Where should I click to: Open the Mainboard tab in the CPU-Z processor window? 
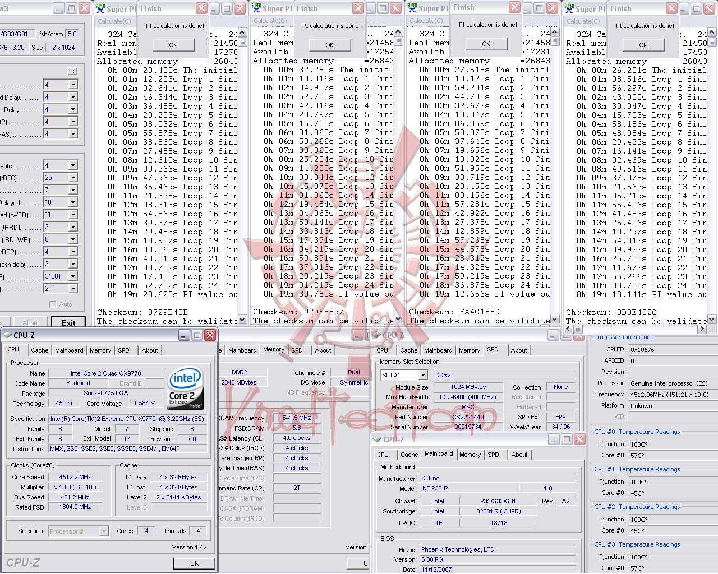pyautogui.click(x=69, y=350)
